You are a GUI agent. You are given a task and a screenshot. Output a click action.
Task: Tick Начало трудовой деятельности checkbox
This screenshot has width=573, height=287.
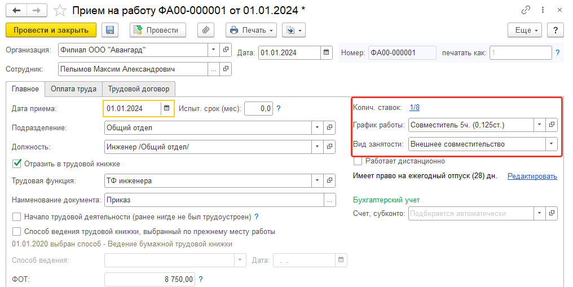click(x=17, y=217)
